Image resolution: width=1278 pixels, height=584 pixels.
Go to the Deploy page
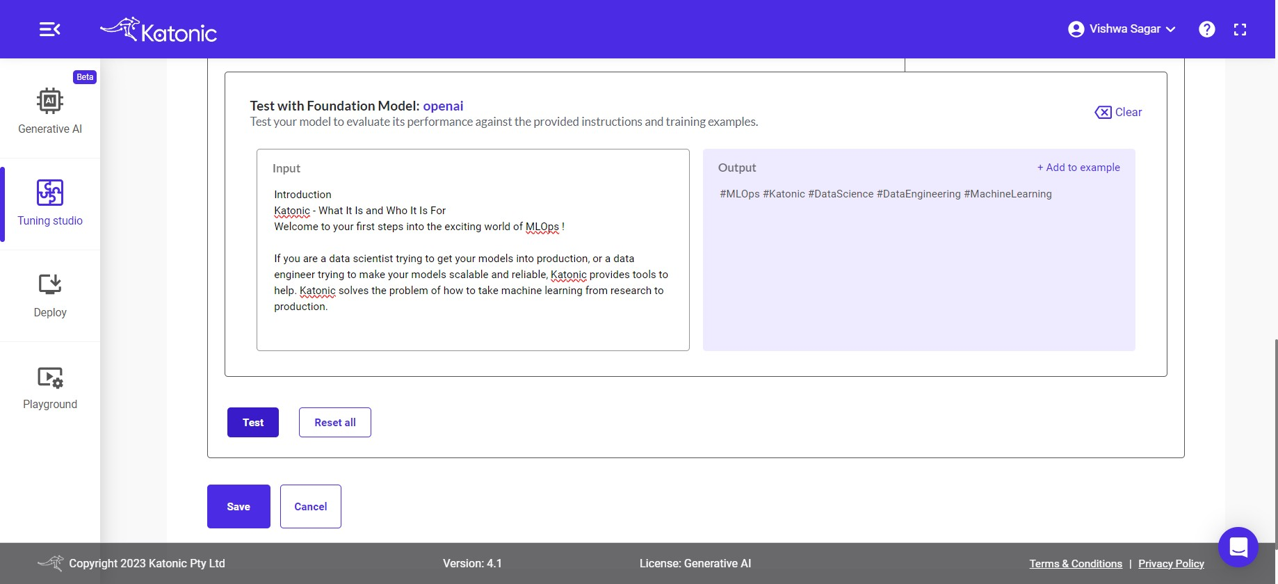coord(50,295)
